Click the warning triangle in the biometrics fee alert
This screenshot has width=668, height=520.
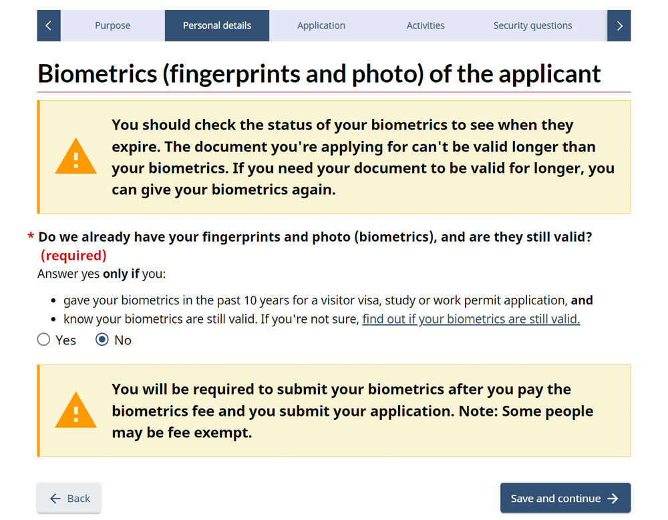[x=76, y=411]
